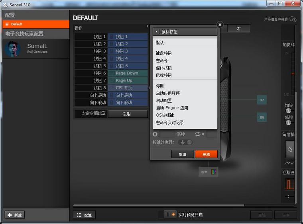Select the Default configuration

(36, 24)
